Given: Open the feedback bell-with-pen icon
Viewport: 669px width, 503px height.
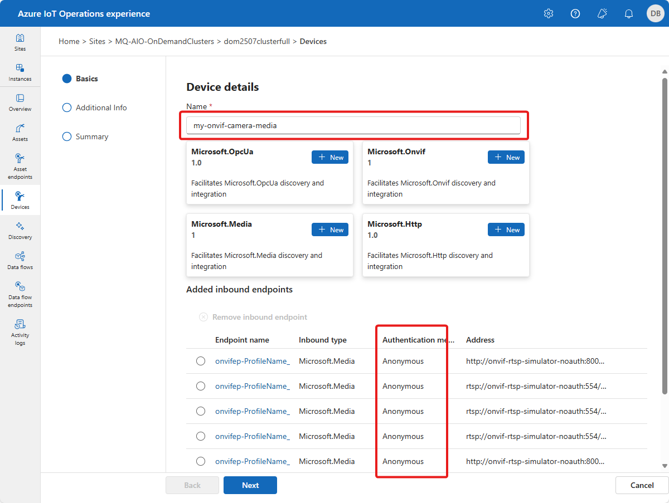Looking at the screenshot, I should tap(602, 13).
